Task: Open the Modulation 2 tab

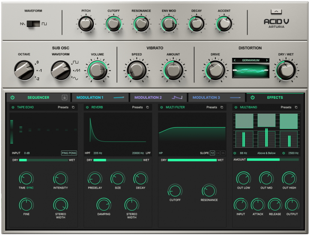Action: (158, 97)
